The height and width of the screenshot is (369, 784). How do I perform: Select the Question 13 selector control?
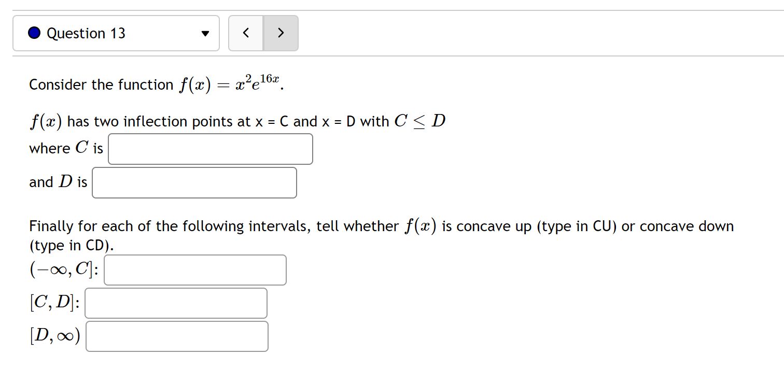(x=116, y=33)
